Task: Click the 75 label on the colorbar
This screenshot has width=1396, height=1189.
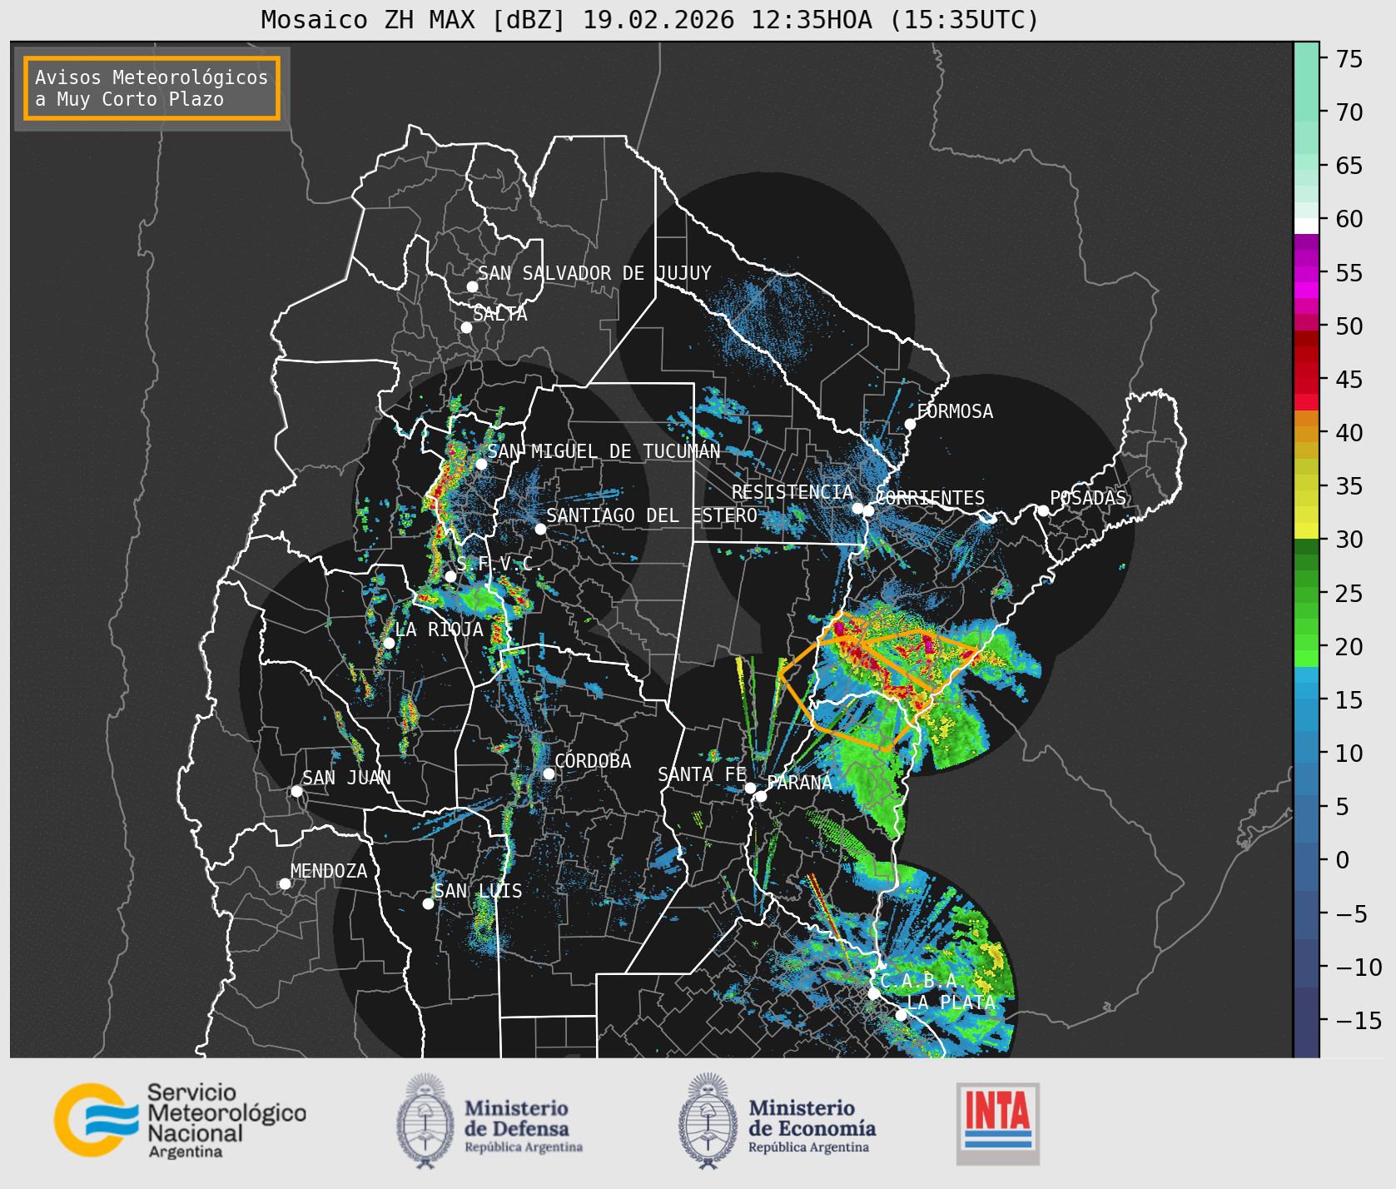Action: pos(1349,59)
